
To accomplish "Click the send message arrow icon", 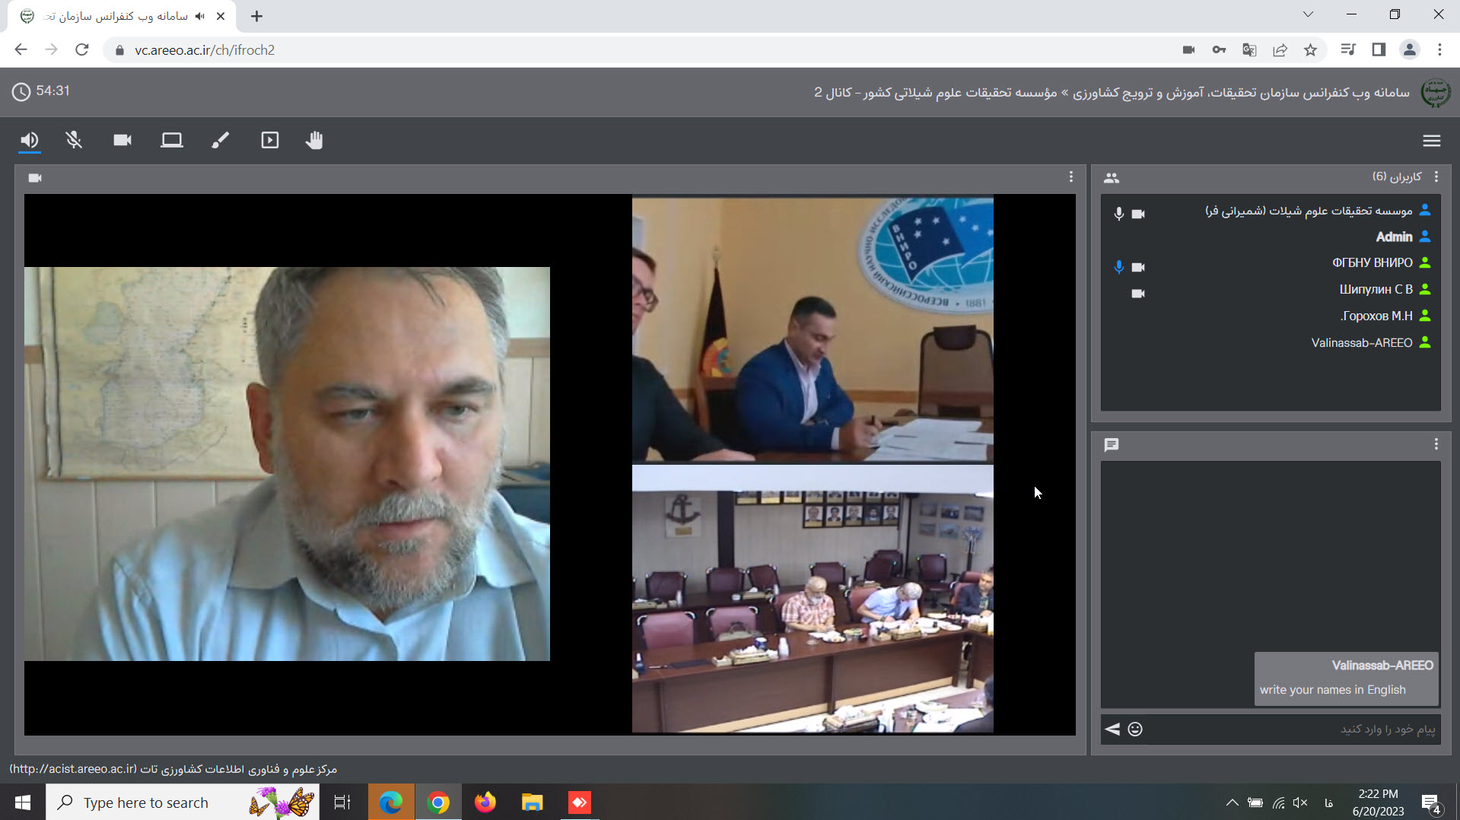I will click(1112, 729).
